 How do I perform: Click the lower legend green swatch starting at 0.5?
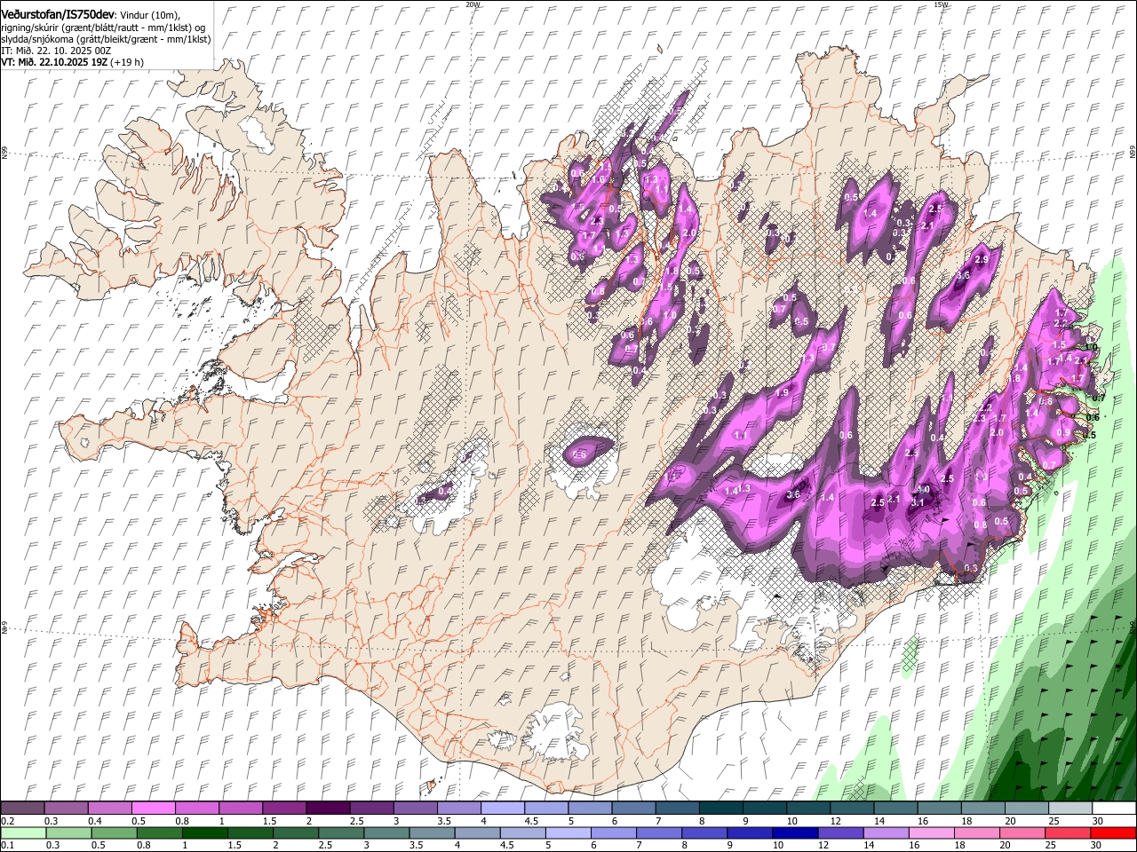click(x=115, y=832)
